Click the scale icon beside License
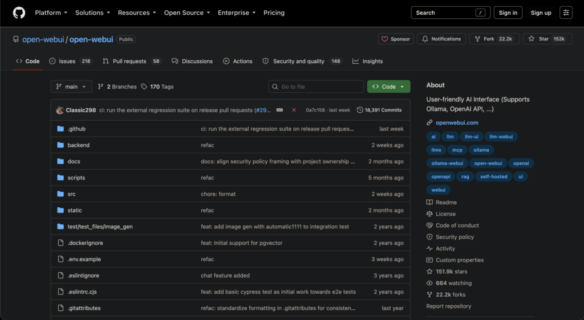 coord(429,214)
